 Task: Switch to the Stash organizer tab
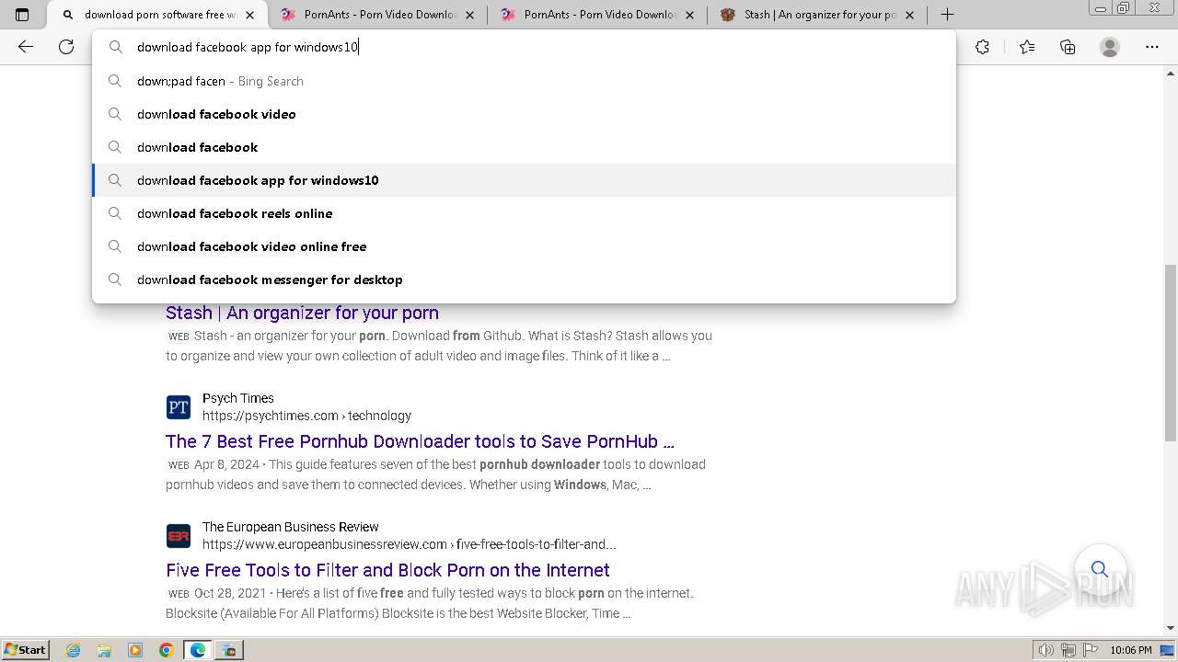coord(817,15)
